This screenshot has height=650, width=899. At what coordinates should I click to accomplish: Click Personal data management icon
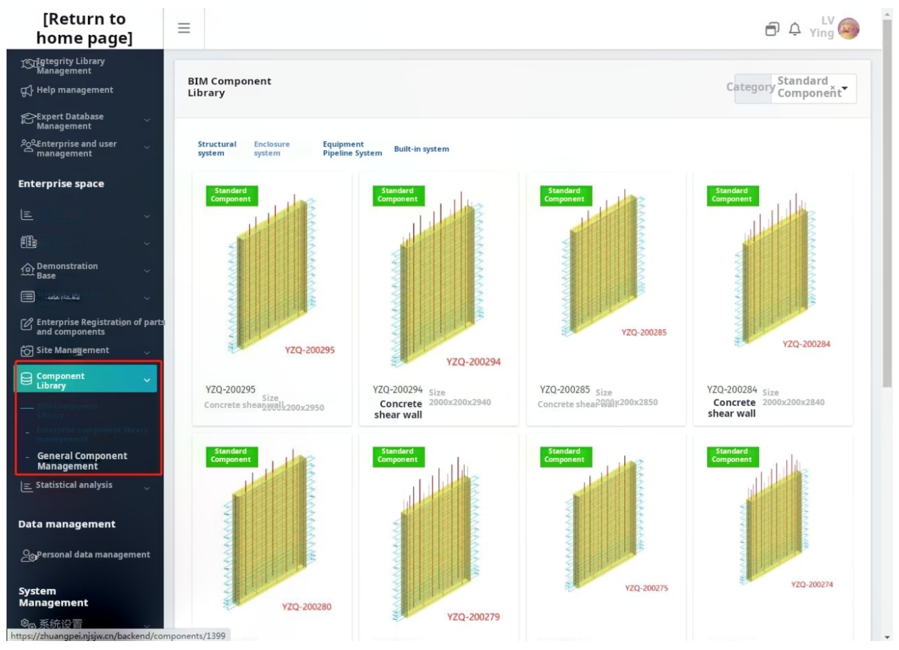[28, 556]
